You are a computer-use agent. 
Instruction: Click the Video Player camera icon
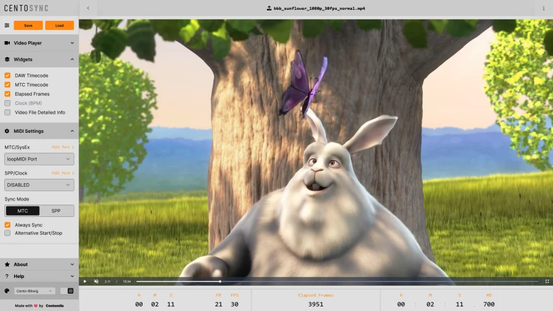tap(7, 43)
